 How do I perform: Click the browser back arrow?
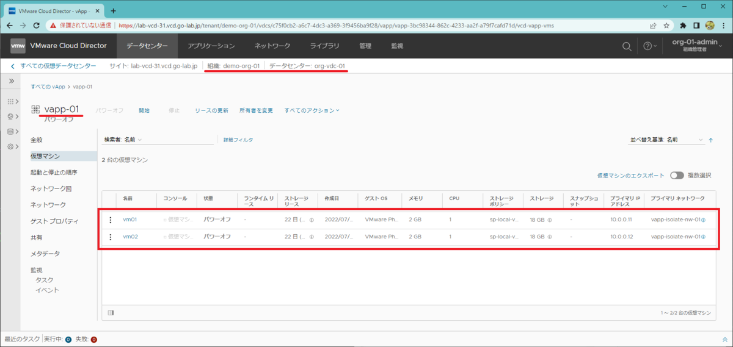click(9, 26)
